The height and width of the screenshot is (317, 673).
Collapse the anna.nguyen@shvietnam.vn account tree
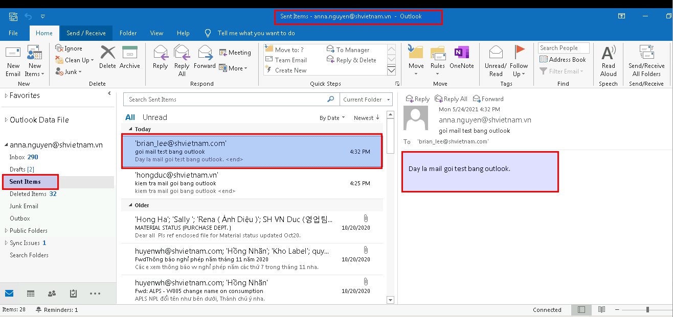click(6, 145)
